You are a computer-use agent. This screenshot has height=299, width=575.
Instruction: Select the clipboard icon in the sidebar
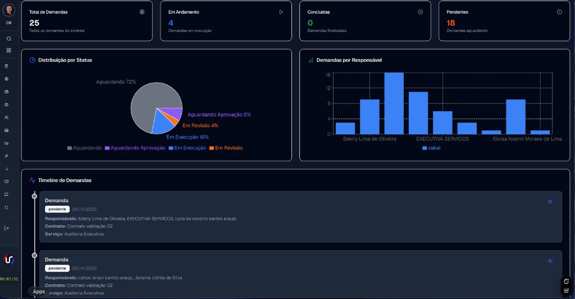[6, 66]
